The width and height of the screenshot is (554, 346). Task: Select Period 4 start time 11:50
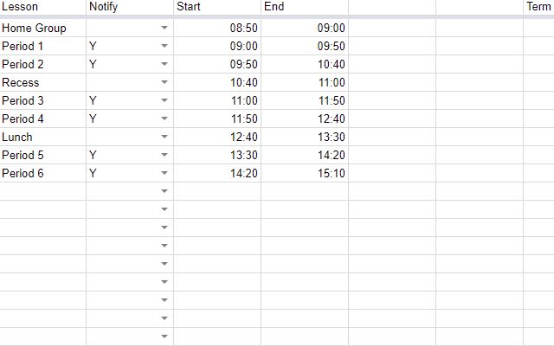click(217, 119)
